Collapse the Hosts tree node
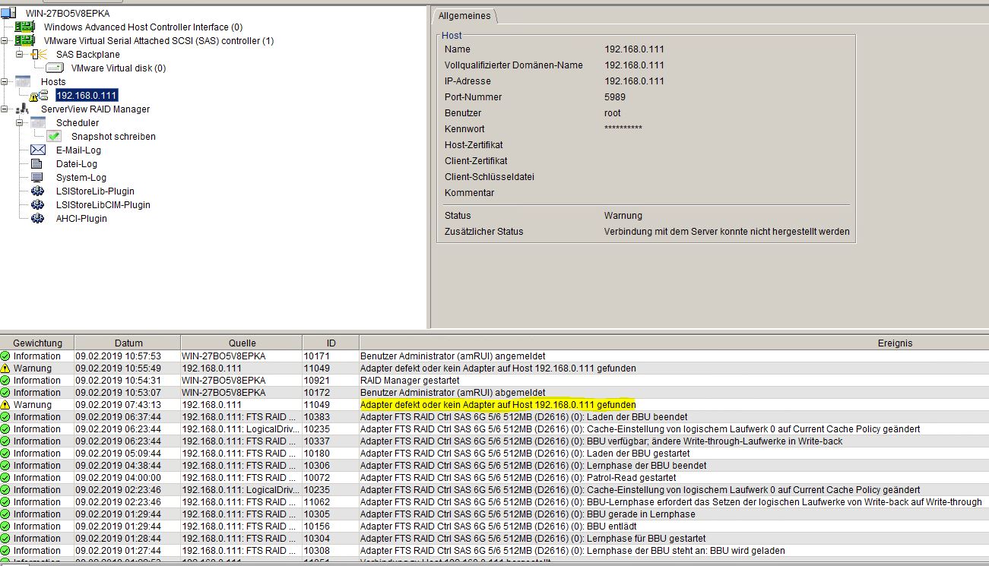The image size is (989, 566). click(5, 82)
